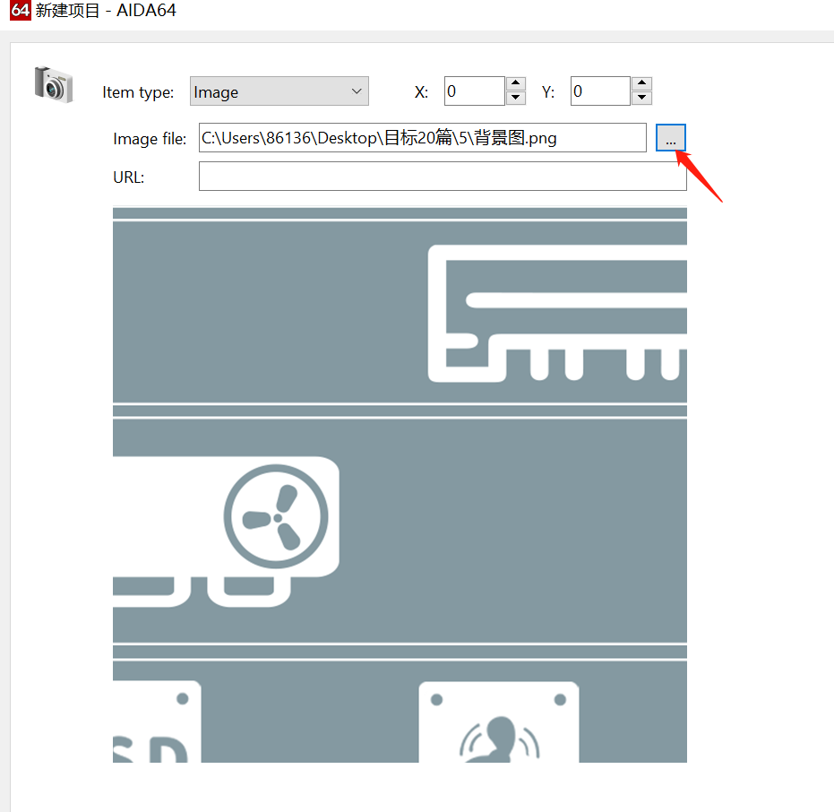Click the empty URL input field
The height and width of the screenshot is (812, 834).
442,177
